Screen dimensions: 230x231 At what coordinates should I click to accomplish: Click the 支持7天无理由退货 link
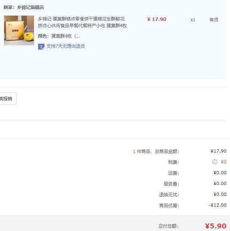(66, 46)
